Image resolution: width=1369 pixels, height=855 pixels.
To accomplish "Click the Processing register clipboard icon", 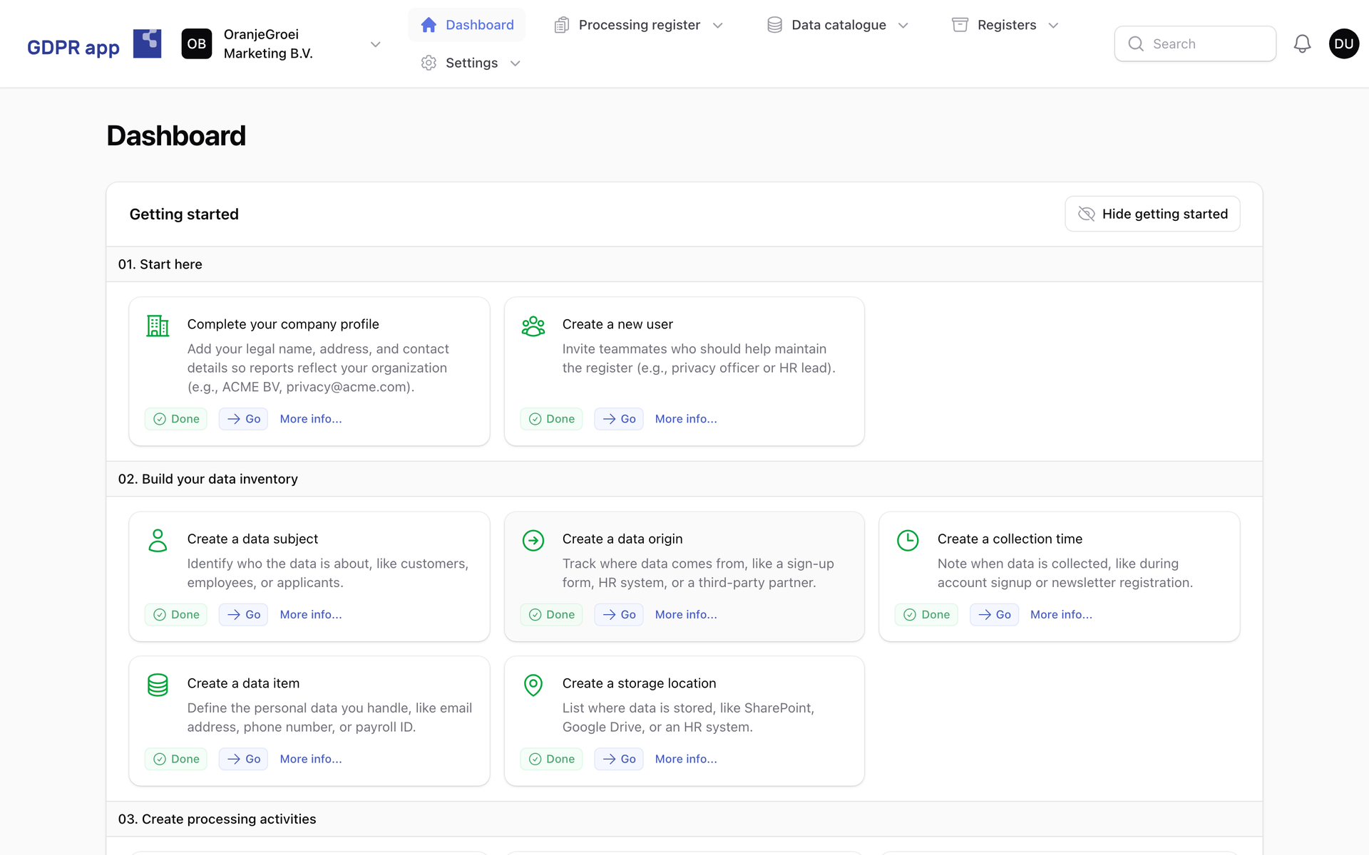I will coord(561,25).
